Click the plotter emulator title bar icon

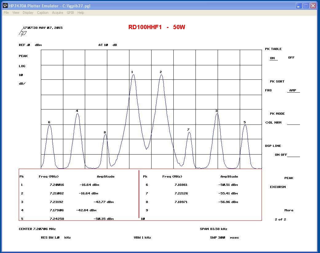[5, 6]
